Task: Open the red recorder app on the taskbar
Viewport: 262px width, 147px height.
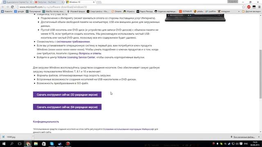Action: 68,144
